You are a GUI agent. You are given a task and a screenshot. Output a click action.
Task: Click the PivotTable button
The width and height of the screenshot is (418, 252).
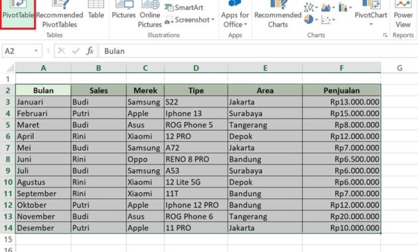click(18, 13)
